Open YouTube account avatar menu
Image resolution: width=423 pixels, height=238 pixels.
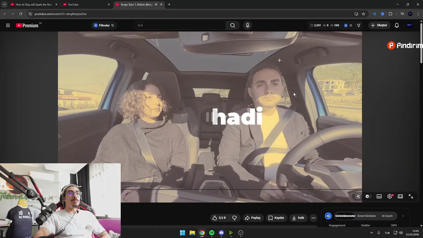click(410, 25)
